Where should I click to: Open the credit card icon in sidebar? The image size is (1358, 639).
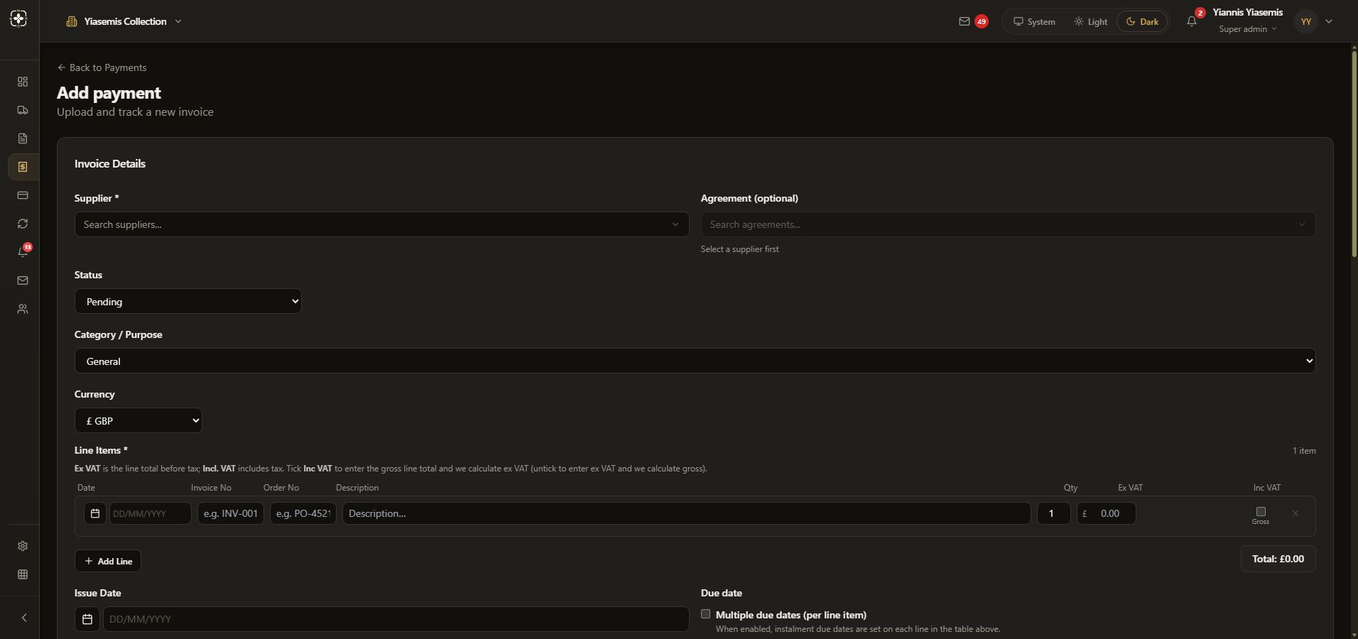coord(23,195)
